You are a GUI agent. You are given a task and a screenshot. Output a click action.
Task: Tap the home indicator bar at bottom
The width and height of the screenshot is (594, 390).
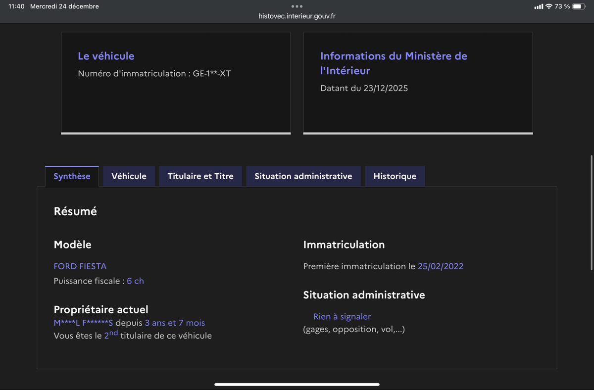297,384
